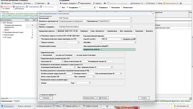Open the Табель bottom bar item

(57, 106)
